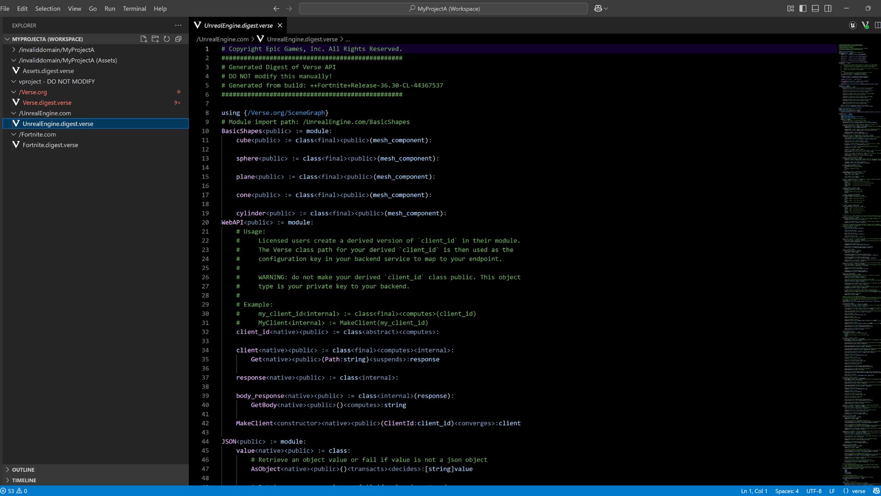Click the MakeClient constructor line
881x496 pixels.
(x=378, y=423)
